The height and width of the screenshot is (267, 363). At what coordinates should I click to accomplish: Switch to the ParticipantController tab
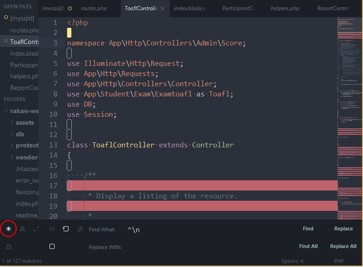[x=238, y=8]
